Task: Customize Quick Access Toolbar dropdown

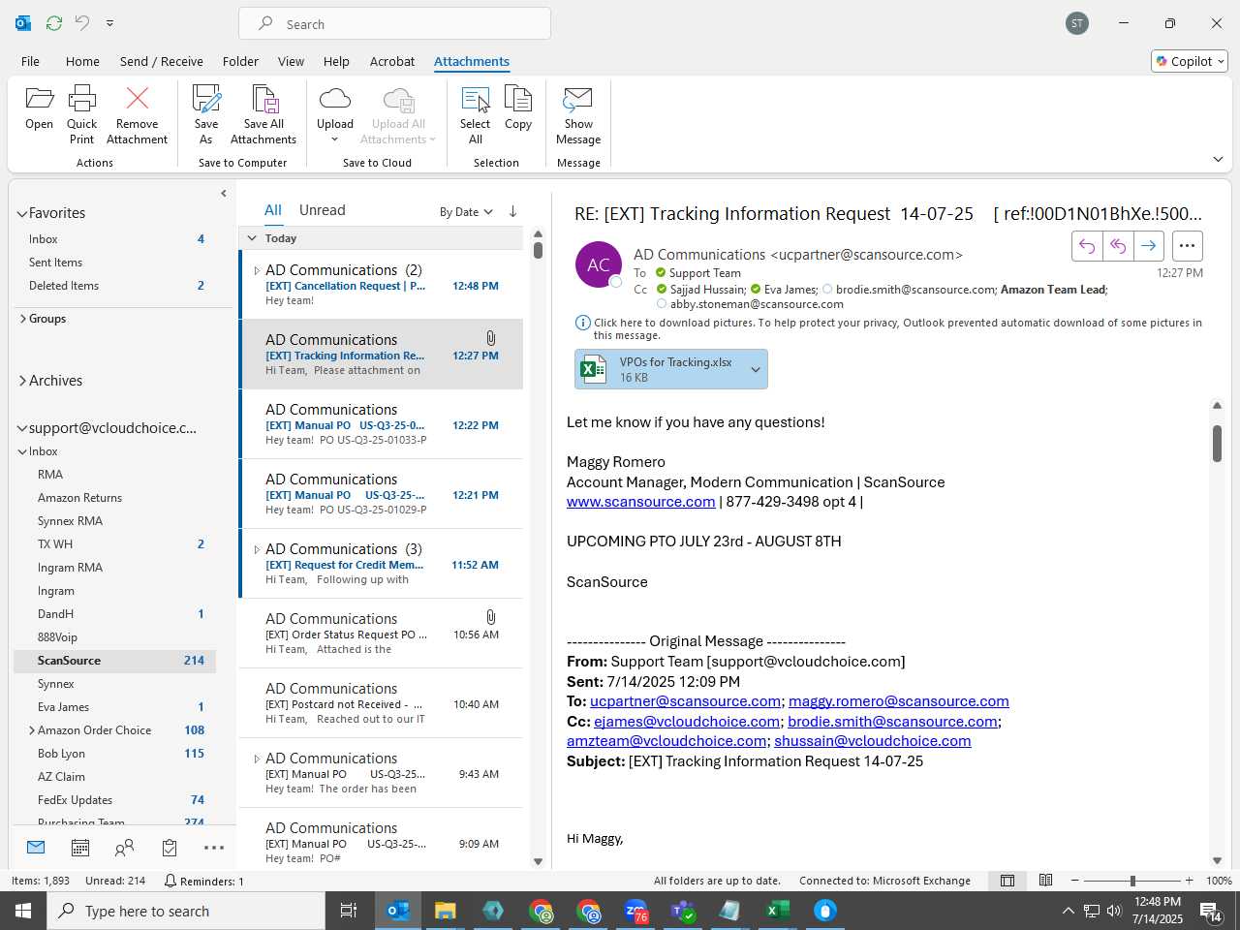Action: (109, 23)
